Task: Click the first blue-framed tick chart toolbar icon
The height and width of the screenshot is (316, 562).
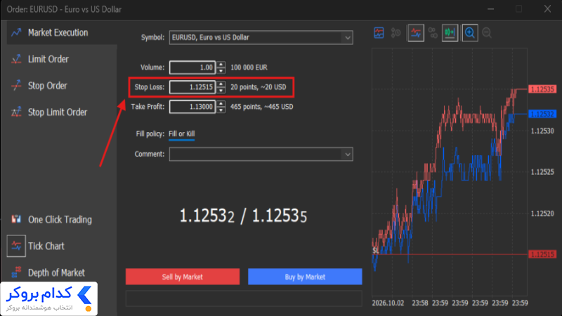Action: point(379,33)
